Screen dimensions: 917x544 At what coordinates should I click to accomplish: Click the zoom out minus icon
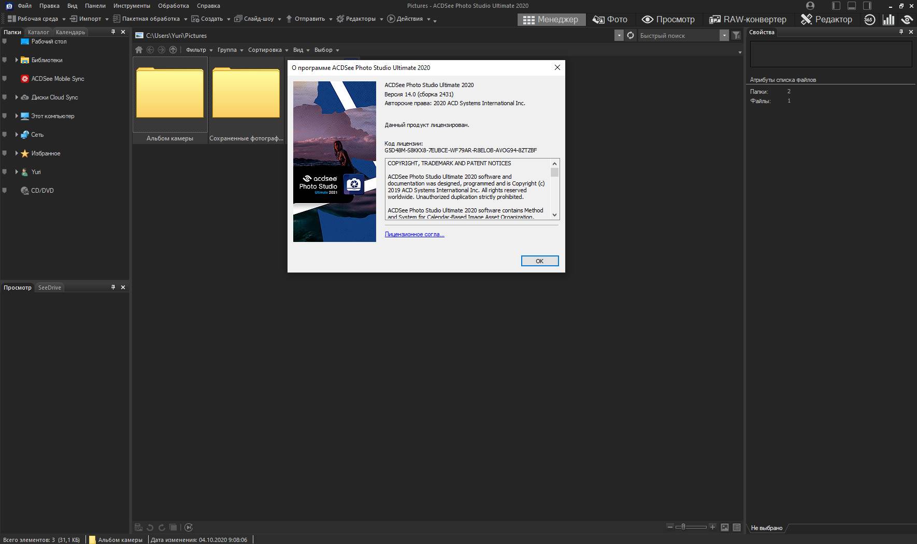(x=670, y=527)
